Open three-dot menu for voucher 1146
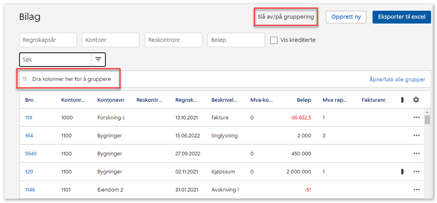This screenshot has width=437, height=203. [416, 189]
